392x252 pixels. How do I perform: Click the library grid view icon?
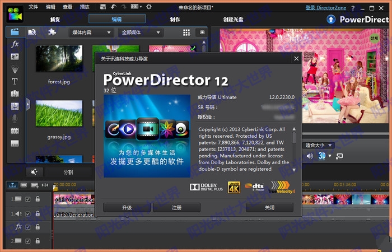pyautogui.click(x=186, y=32)
